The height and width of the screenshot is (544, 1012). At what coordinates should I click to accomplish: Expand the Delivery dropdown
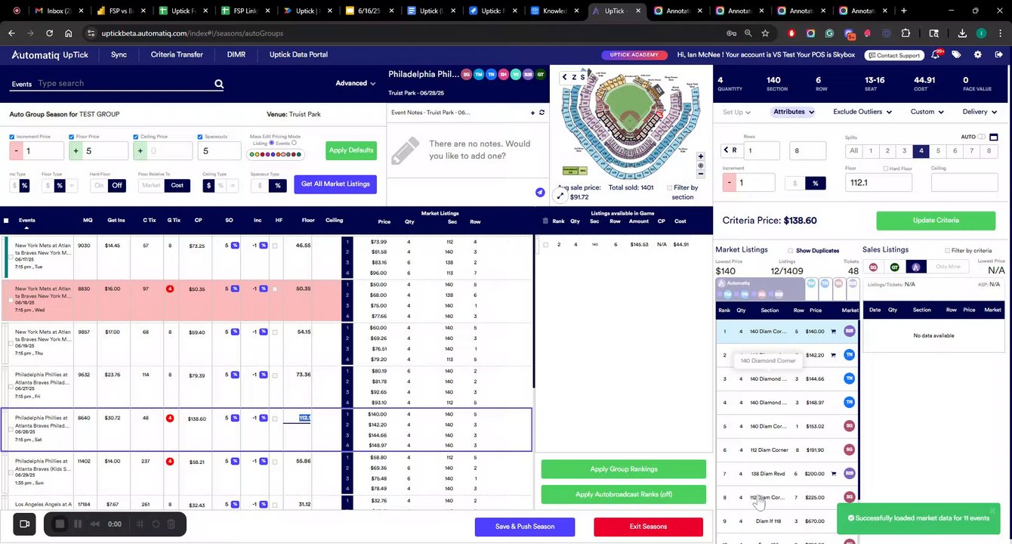980,112
